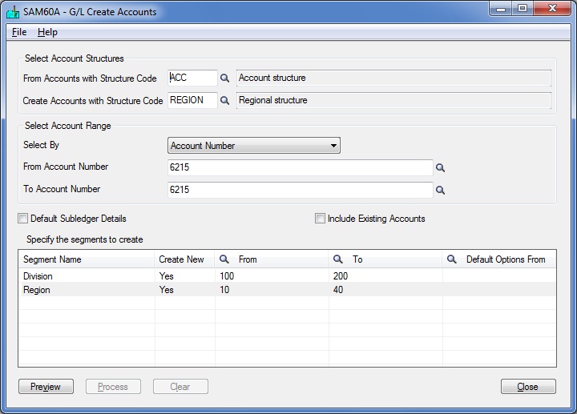Click magnifier in Default Options From header

(x=451, y=259)
